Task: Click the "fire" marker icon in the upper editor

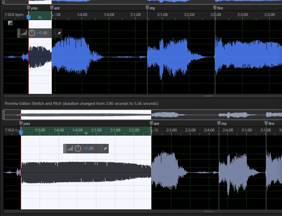Action: (x=215, y=8)
